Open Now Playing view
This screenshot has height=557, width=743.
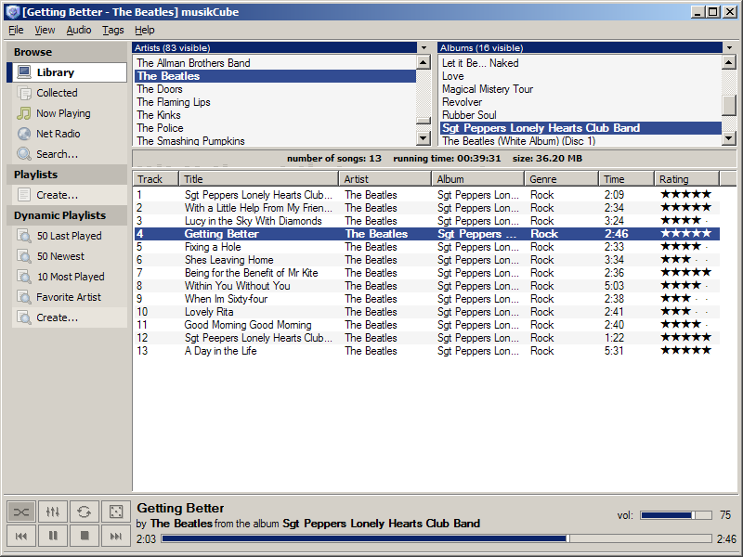pos(70,113)
